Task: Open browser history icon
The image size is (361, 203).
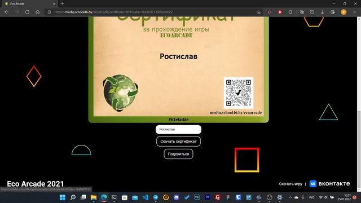Action: (x=312, y=12)
